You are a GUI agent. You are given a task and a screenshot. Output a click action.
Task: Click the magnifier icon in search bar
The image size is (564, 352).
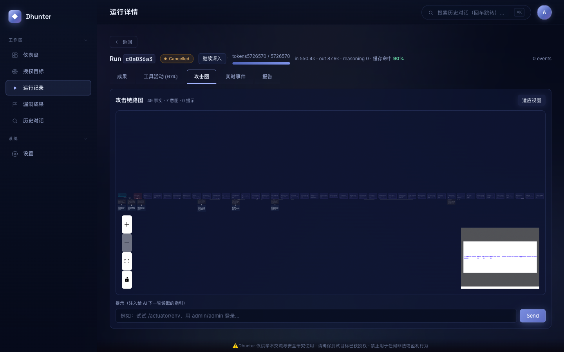431,13
